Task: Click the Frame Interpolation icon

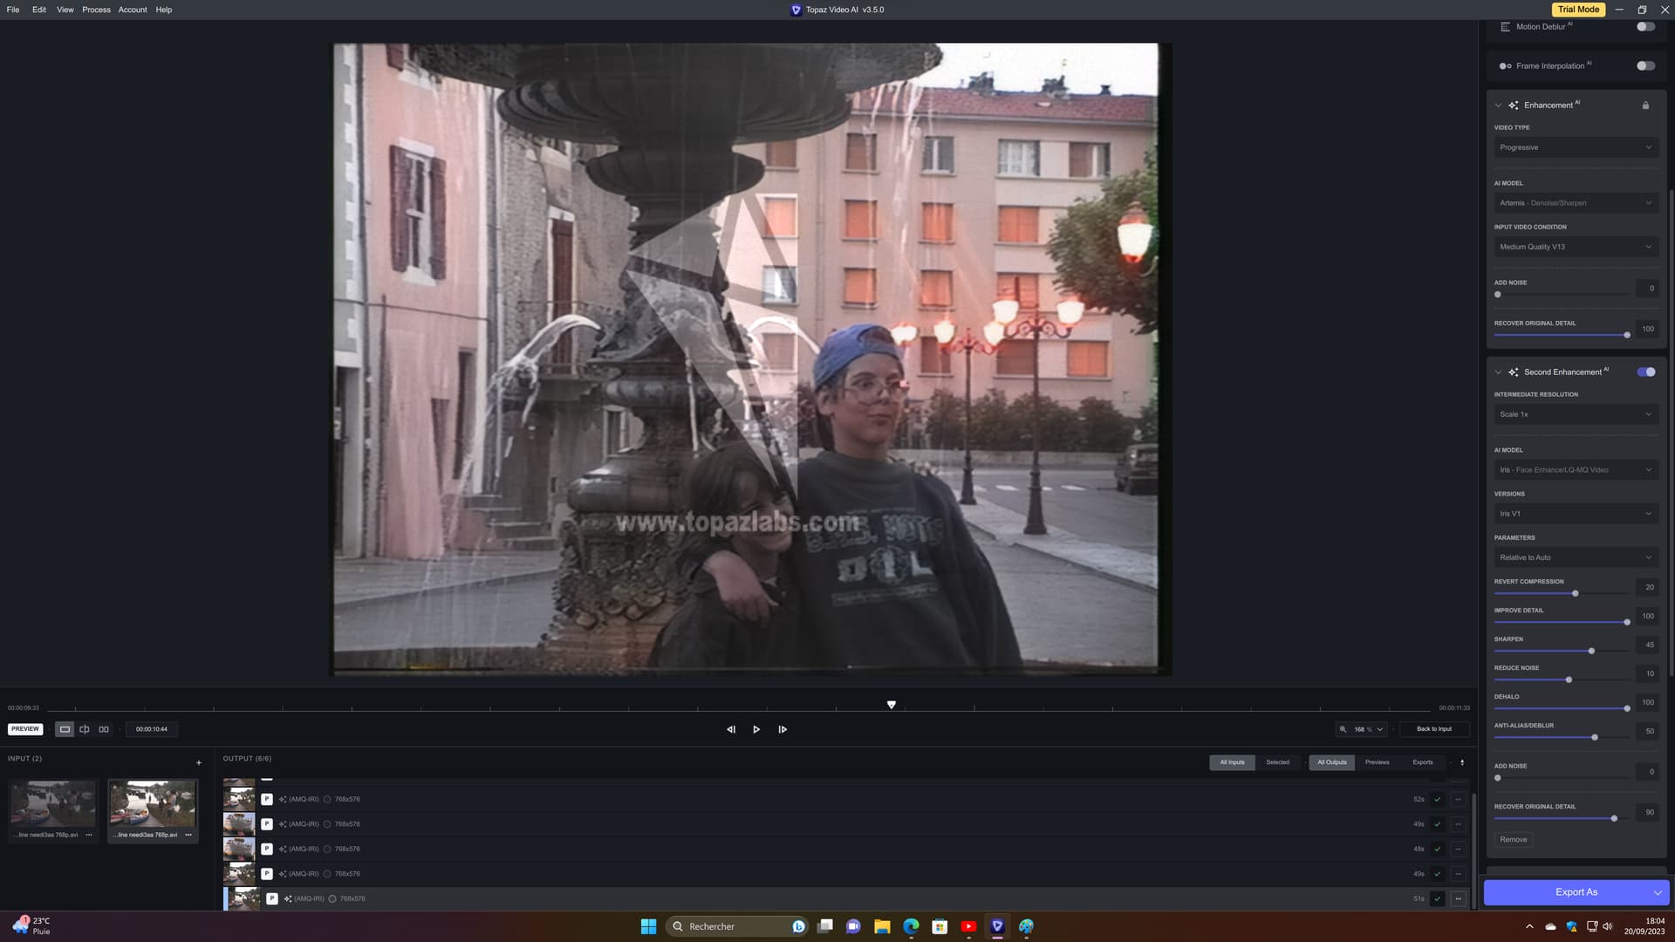Action: [x=1504, y=65]
